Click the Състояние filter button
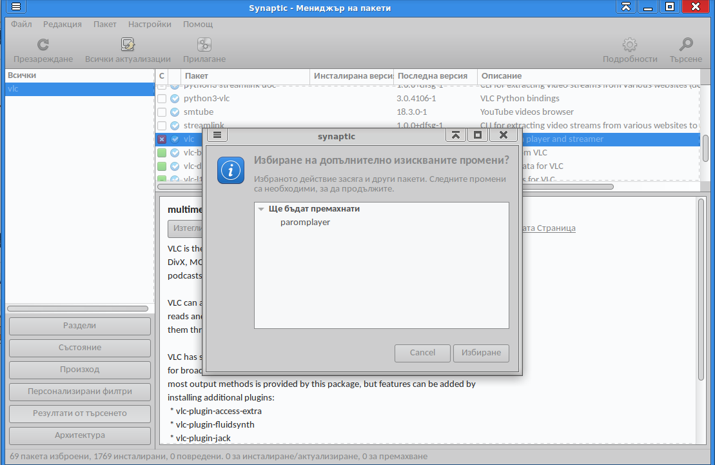The width and height of the screenshot is (715, 465). [80, 348]
